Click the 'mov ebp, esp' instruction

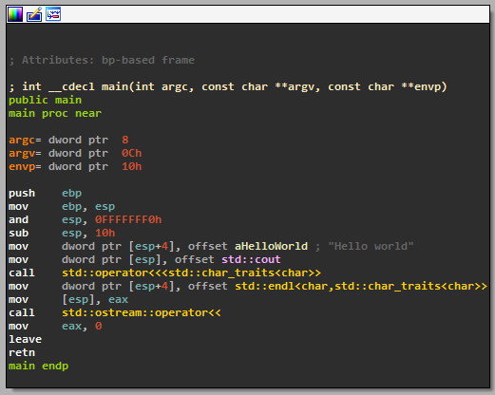pyautogui.click(x=62, y=207)
